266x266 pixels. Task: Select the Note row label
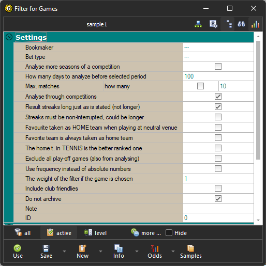tap(31, 209)
